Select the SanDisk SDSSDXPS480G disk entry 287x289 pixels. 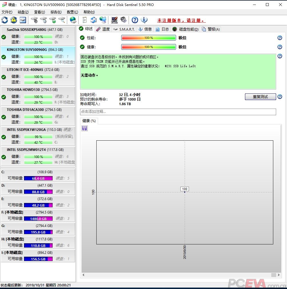pyautogui.click(x=38, y=36)
